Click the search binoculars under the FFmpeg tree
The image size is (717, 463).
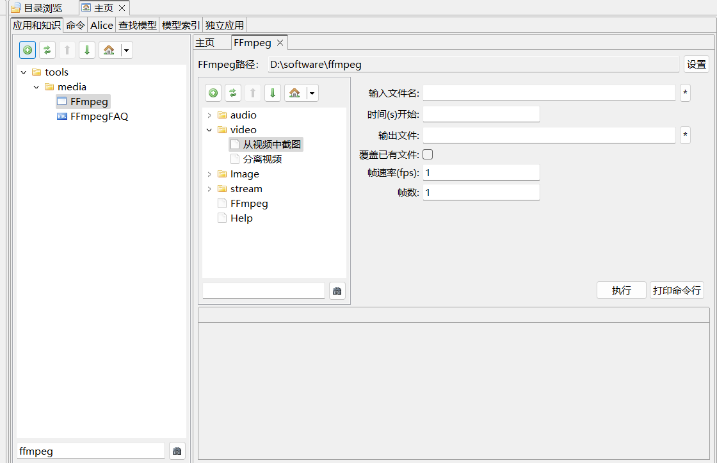337,291
